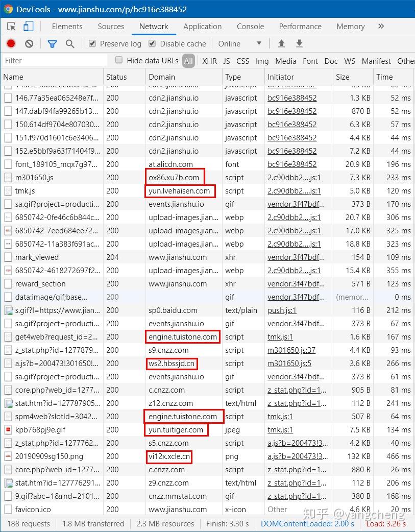Select the All filter toggle
The image size is (415, 532).
tap(188, 61)
